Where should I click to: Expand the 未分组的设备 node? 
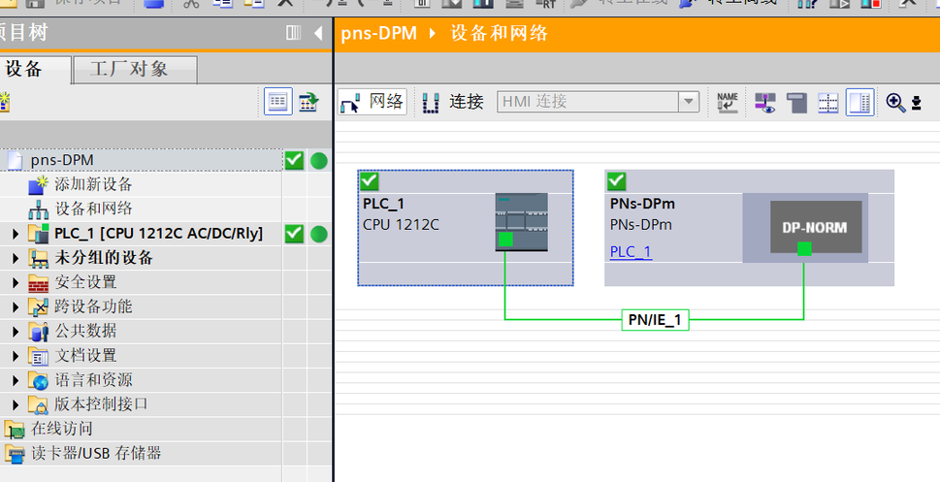coord(16,258)
